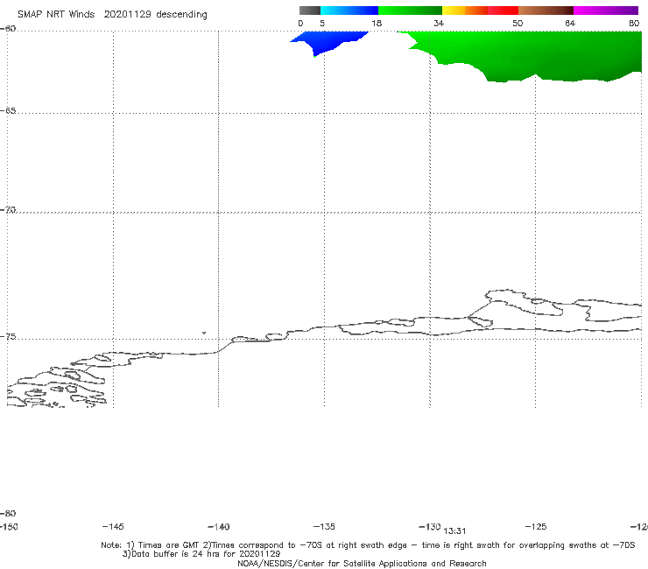Click the color bar label '5'
The height and width of the screenshot is (569, 648).
tap(322, 23)
